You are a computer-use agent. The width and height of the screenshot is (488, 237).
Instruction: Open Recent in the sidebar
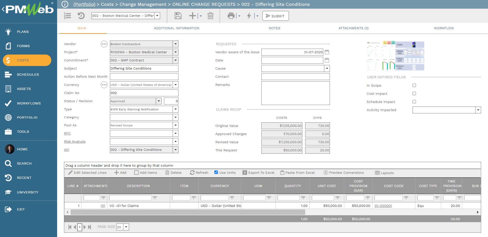(x=24, y=178)
